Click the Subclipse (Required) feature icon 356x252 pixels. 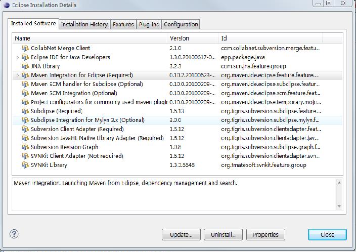pos(25,111)
